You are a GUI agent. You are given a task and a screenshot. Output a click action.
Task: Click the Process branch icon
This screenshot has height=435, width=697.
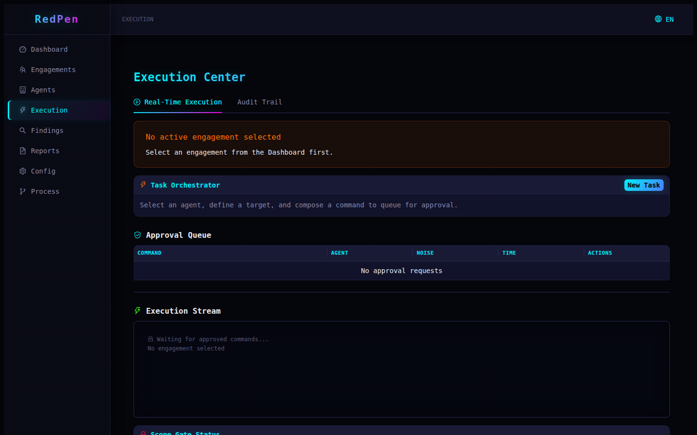click(x=23, y=191)
